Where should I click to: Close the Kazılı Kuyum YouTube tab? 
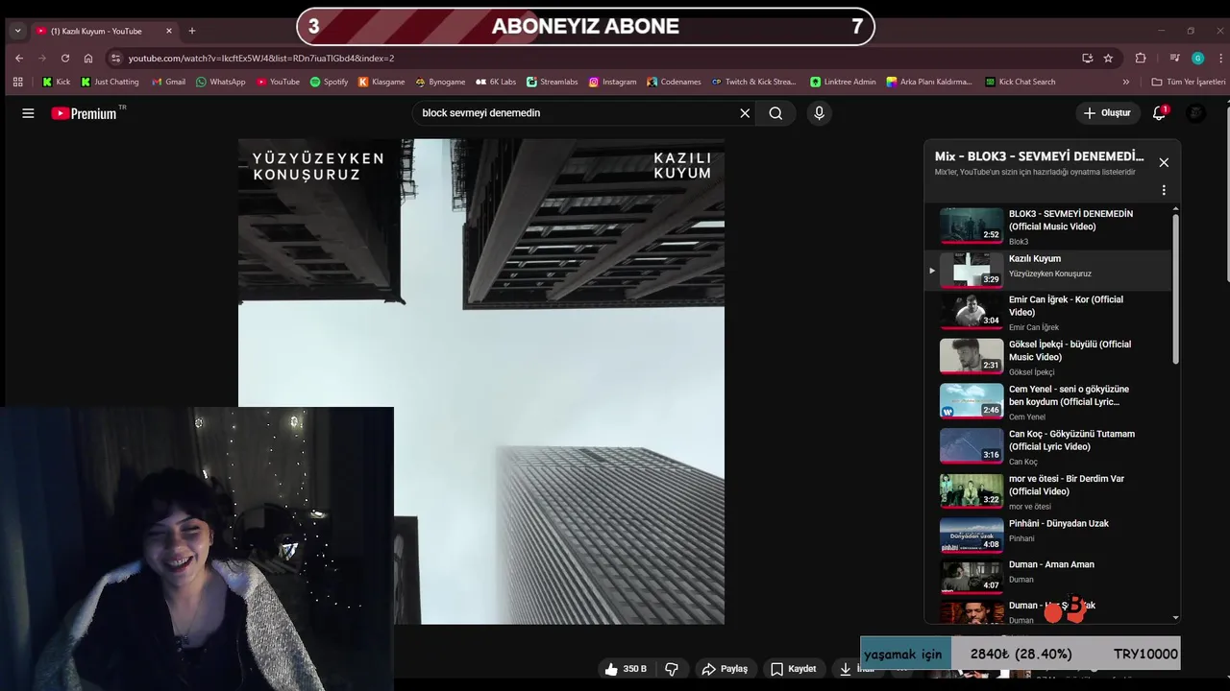click(169, 31)
